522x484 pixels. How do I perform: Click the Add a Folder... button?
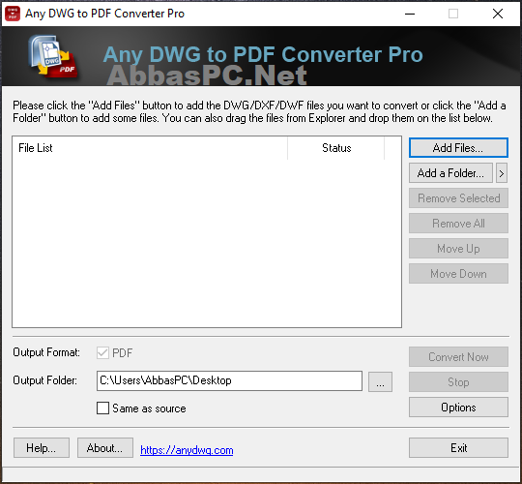[x=450, y=172]
